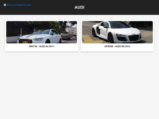Select 'IWV740 - AUDI A4 2017' caption
The height and width of the screenshot is (119, 159).
(42, 46)
